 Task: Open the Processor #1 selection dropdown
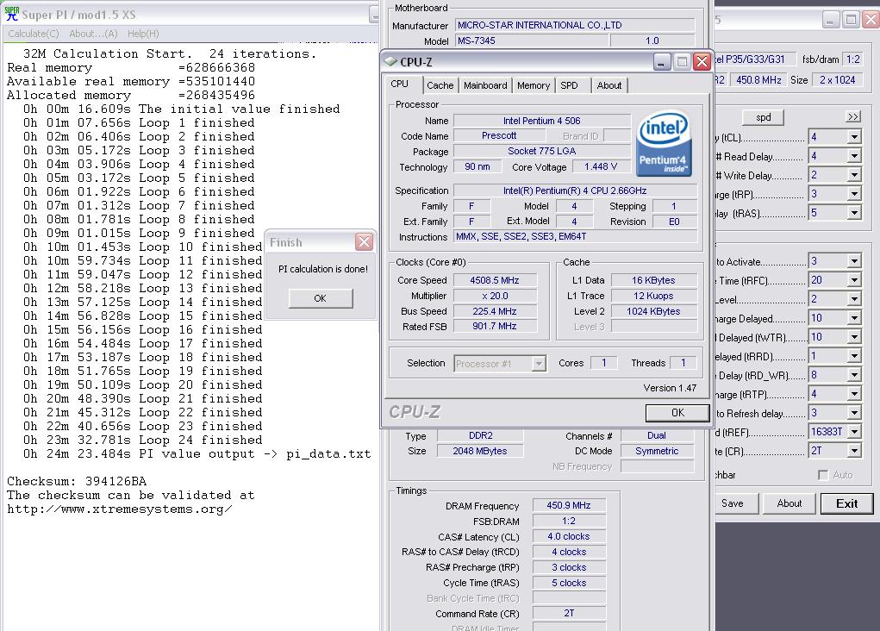point(538,364)
